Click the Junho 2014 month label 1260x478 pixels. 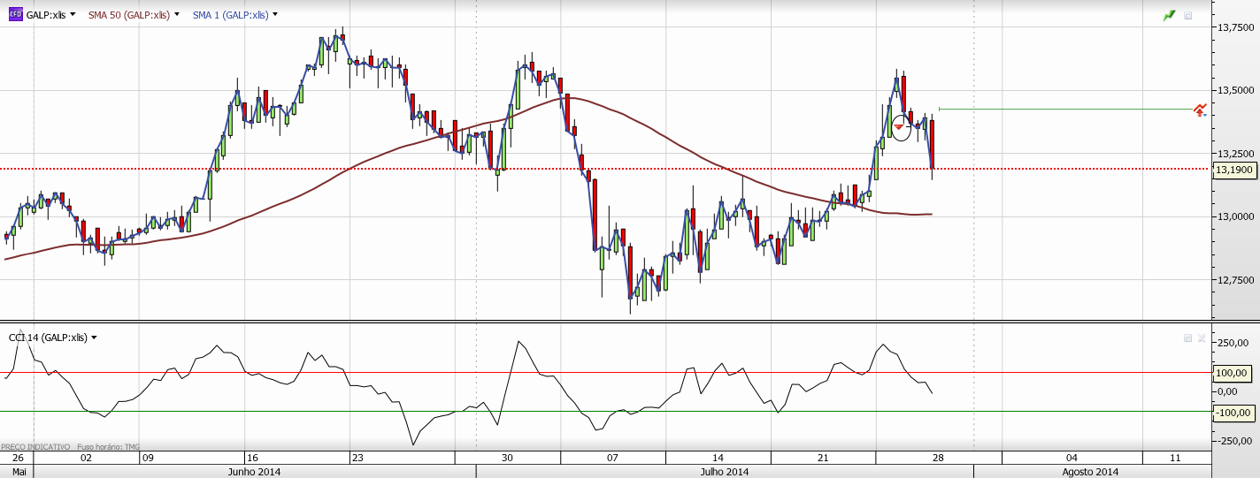click(x=255, y=472)
